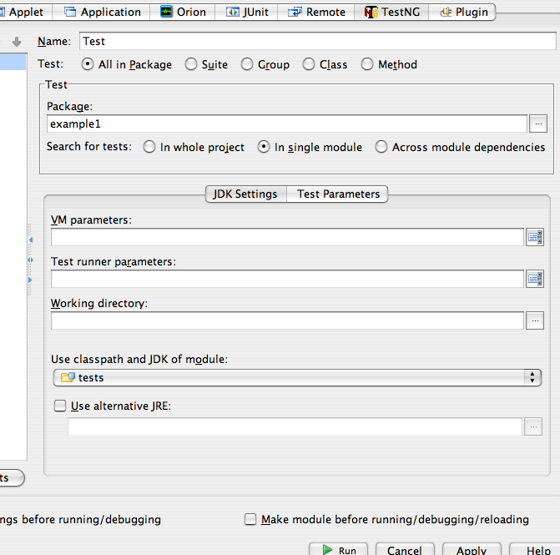This screenshot has width=560, height=555.
Task: Toggle Make module before running checkbox
Action: pyautogui.click(x=250, y=519)
